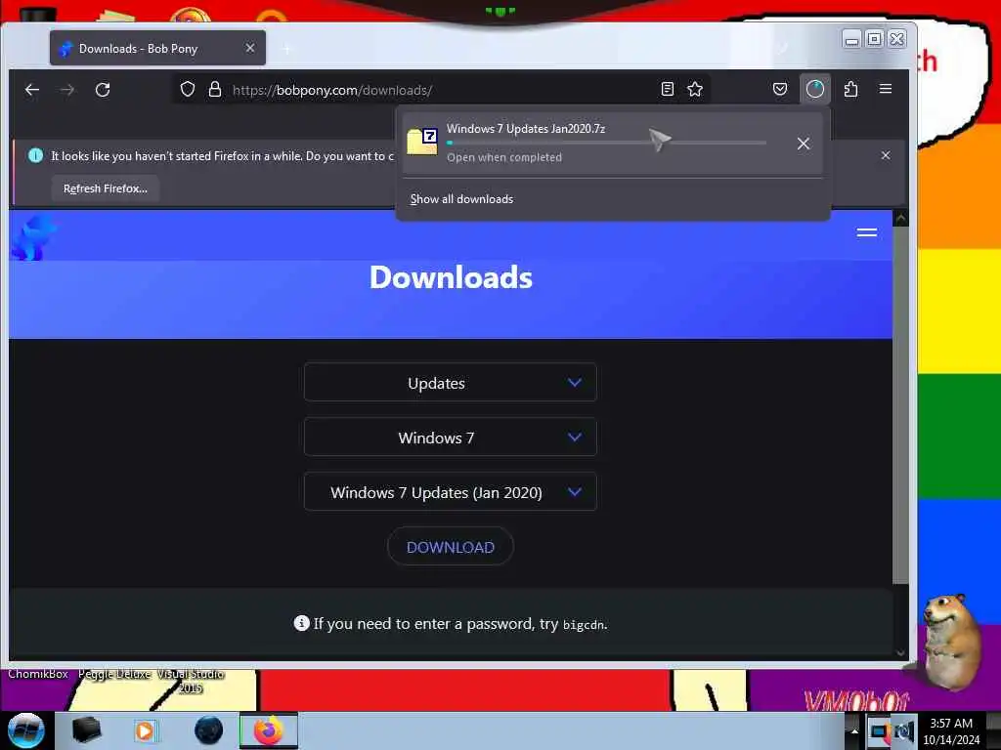Open Firefox application hamburger menu
Screen dimensions: 1001x750
886,89
